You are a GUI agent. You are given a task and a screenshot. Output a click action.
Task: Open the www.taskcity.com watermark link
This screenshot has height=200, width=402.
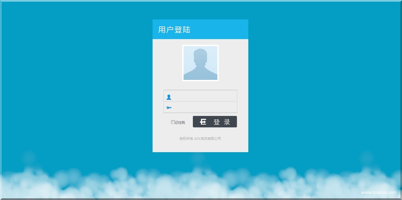tap(379, 193)
